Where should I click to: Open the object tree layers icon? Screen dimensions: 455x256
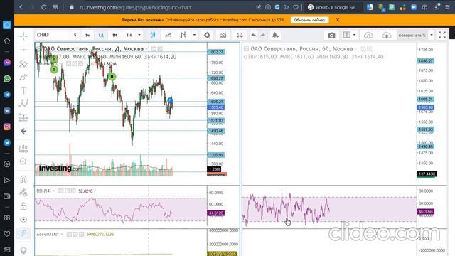23,250
